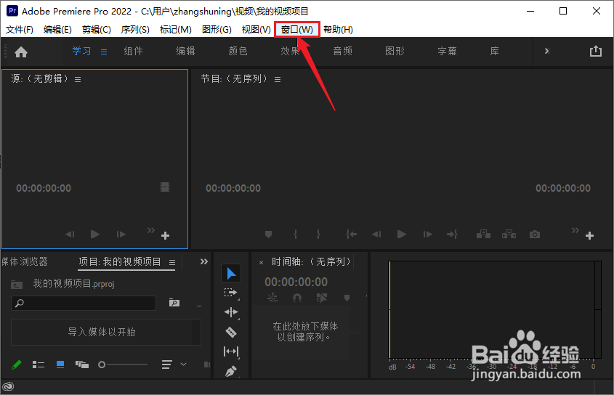The width and height of the screenshot is (614, 395).
Task: Step back one frame in Source monitor
Action: click(70, 235)
